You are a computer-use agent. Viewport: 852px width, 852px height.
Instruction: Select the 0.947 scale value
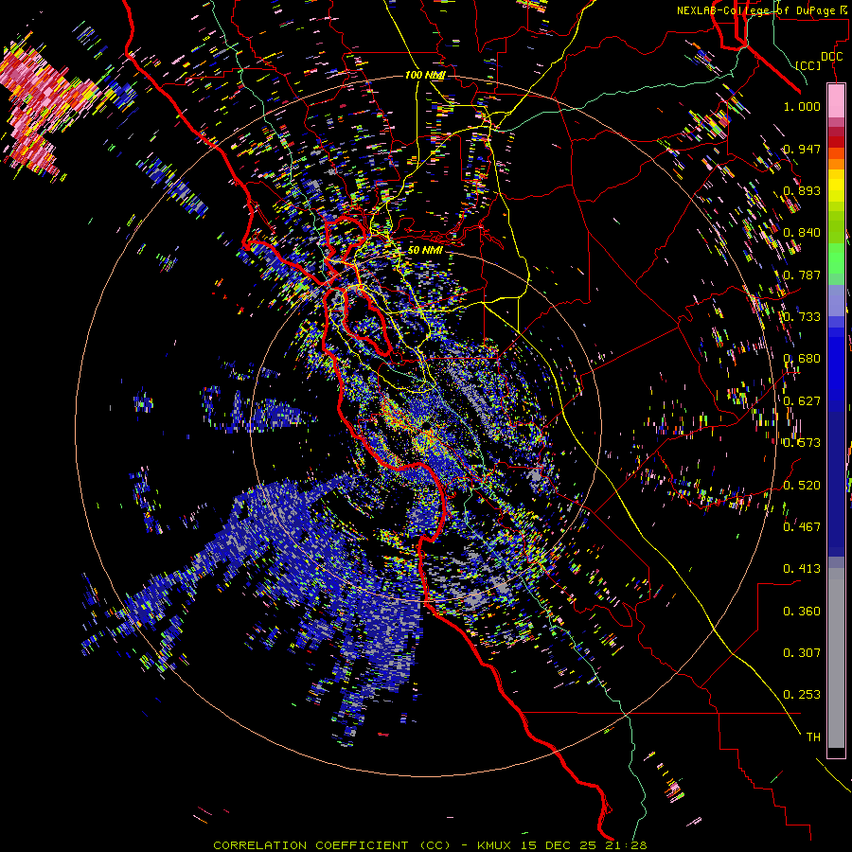[802, 149]
